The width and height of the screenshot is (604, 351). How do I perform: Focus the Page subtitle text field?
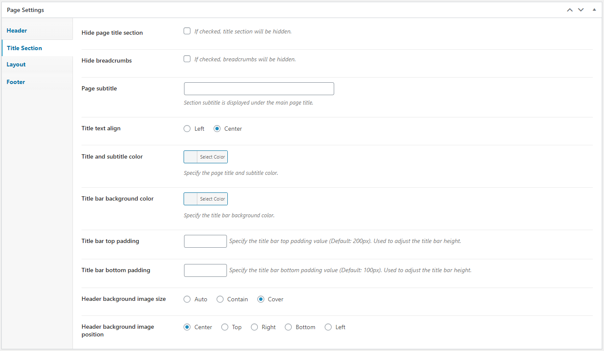(x=259, y=89)
